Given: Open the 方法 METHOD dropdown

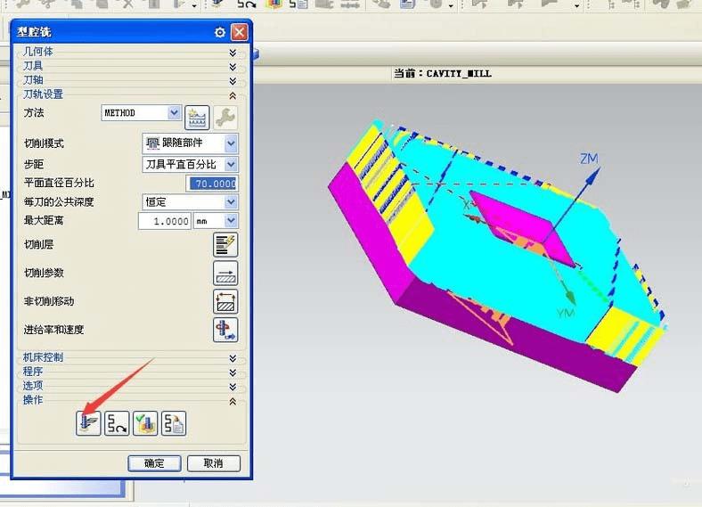Looking at the screenshot, I should (174, 113).
